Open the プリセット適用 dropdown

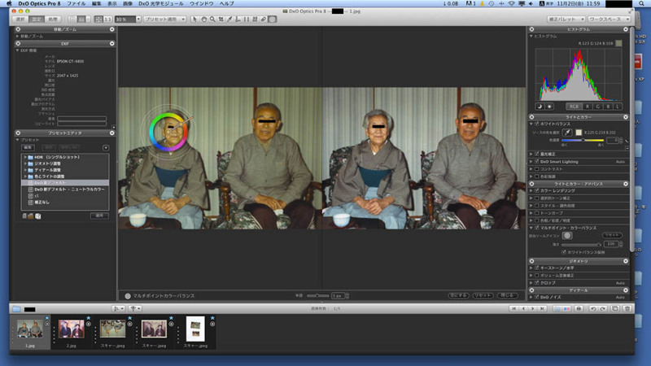[166, 18]
